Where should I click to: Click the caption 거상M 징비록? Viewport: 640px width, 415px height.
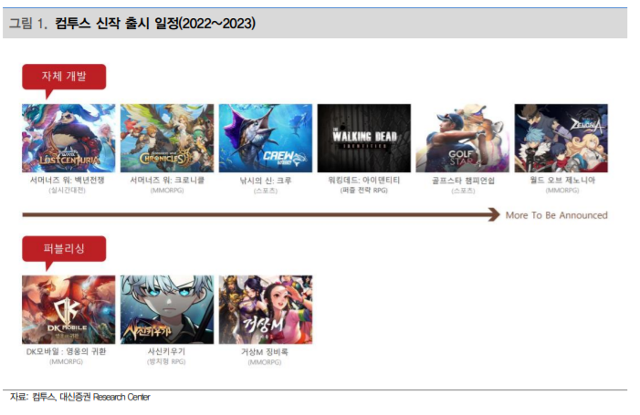tap(265, 352)
